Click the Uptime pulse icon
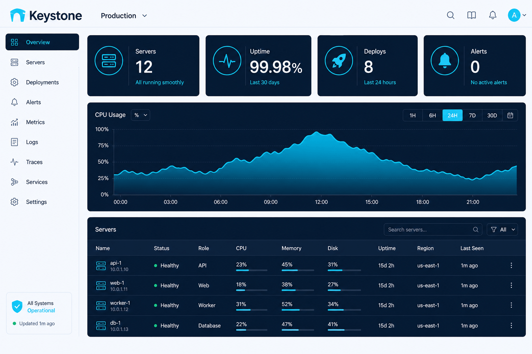 click(x=227, y=60)
